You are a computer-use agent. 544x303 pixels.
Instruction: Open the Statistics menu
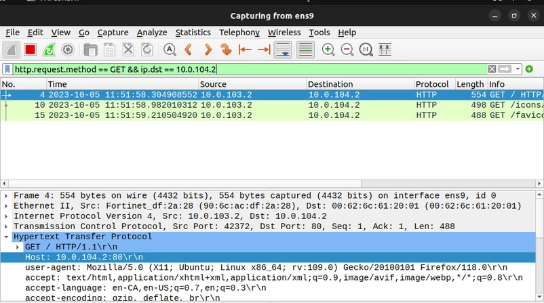pyautogui.click(x=193, y=33)
